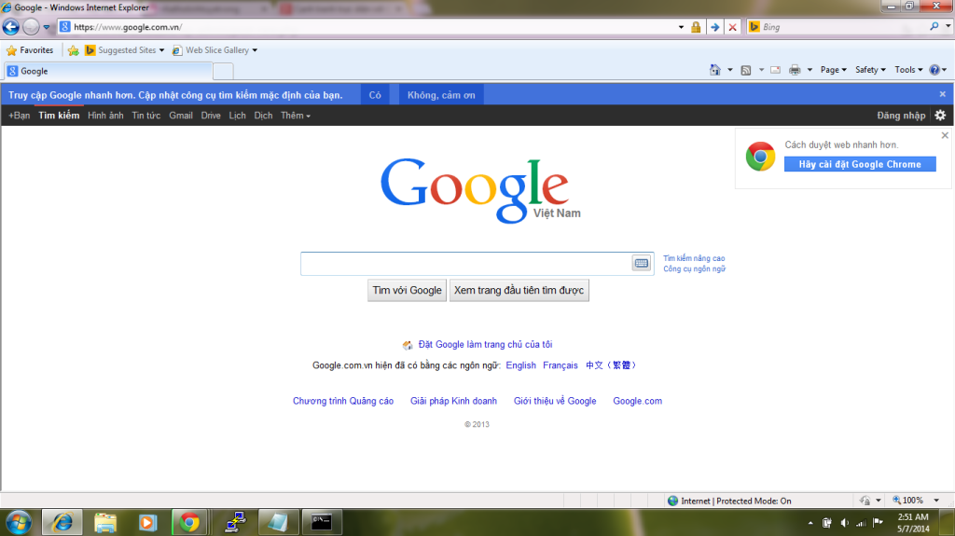This screenshot has width=955, height=536.
Task: Switch language to English link
Action: tap(520, 365)
